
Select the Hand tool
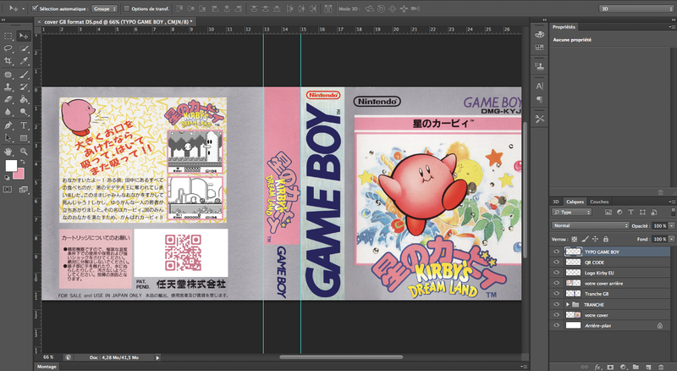[x=8, y=152]
